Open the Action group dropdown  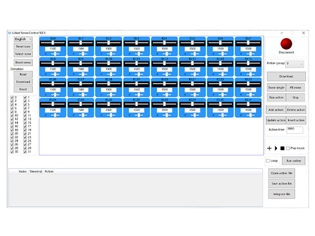pos(295,64)
